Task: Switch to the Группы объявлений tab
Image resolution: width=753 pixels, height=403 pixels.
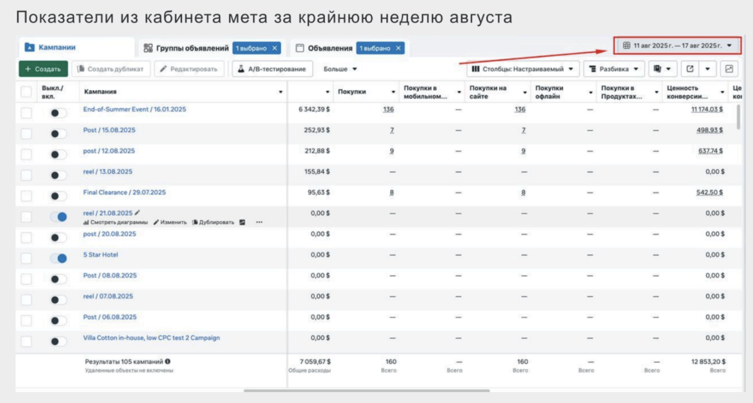Action: [x=186, y=48]
